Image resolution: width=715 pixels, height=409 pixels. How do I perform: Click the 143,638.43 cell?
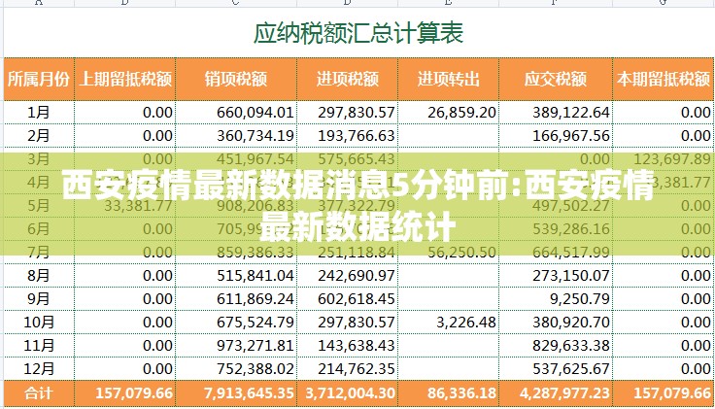click(x=348, y=345)
